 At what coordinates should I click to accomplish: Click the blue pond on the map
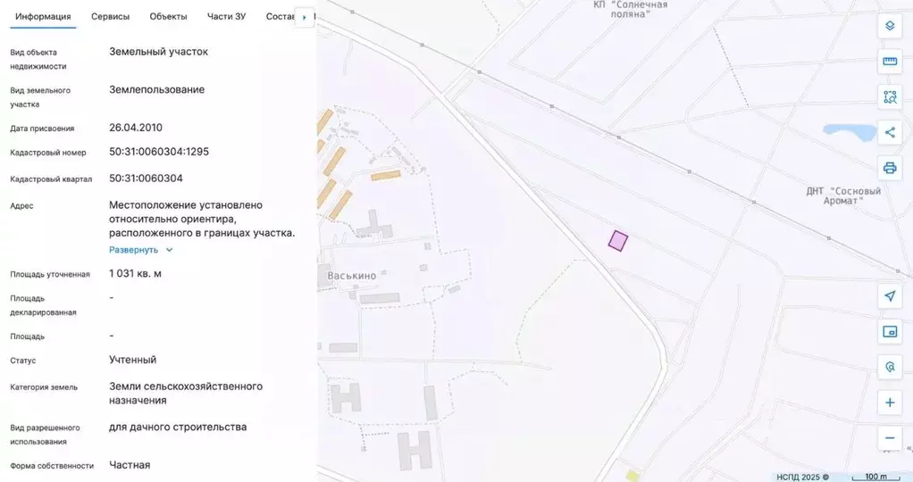tap(850, 132)
